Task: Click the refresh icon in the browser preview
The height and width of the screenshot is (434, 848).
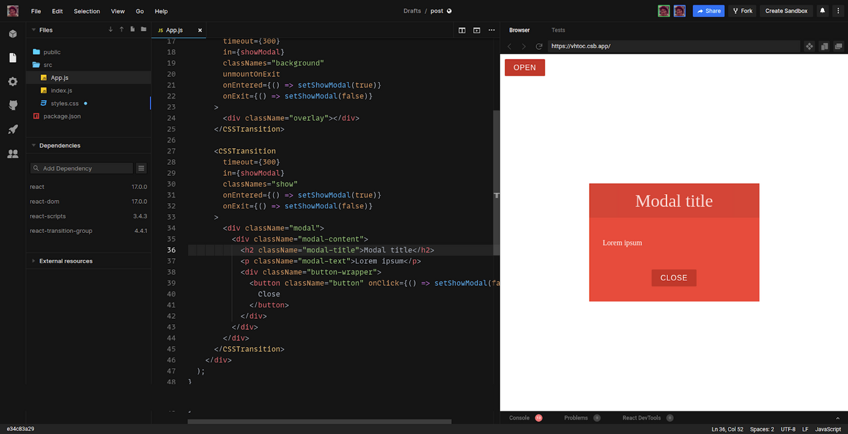Action: tap(538, 46)
